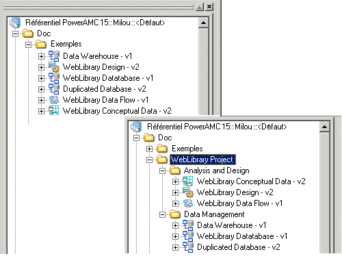342x265 pixels.
Task: Click the repository root icon in the right window
Action: (x=136, y=127)
